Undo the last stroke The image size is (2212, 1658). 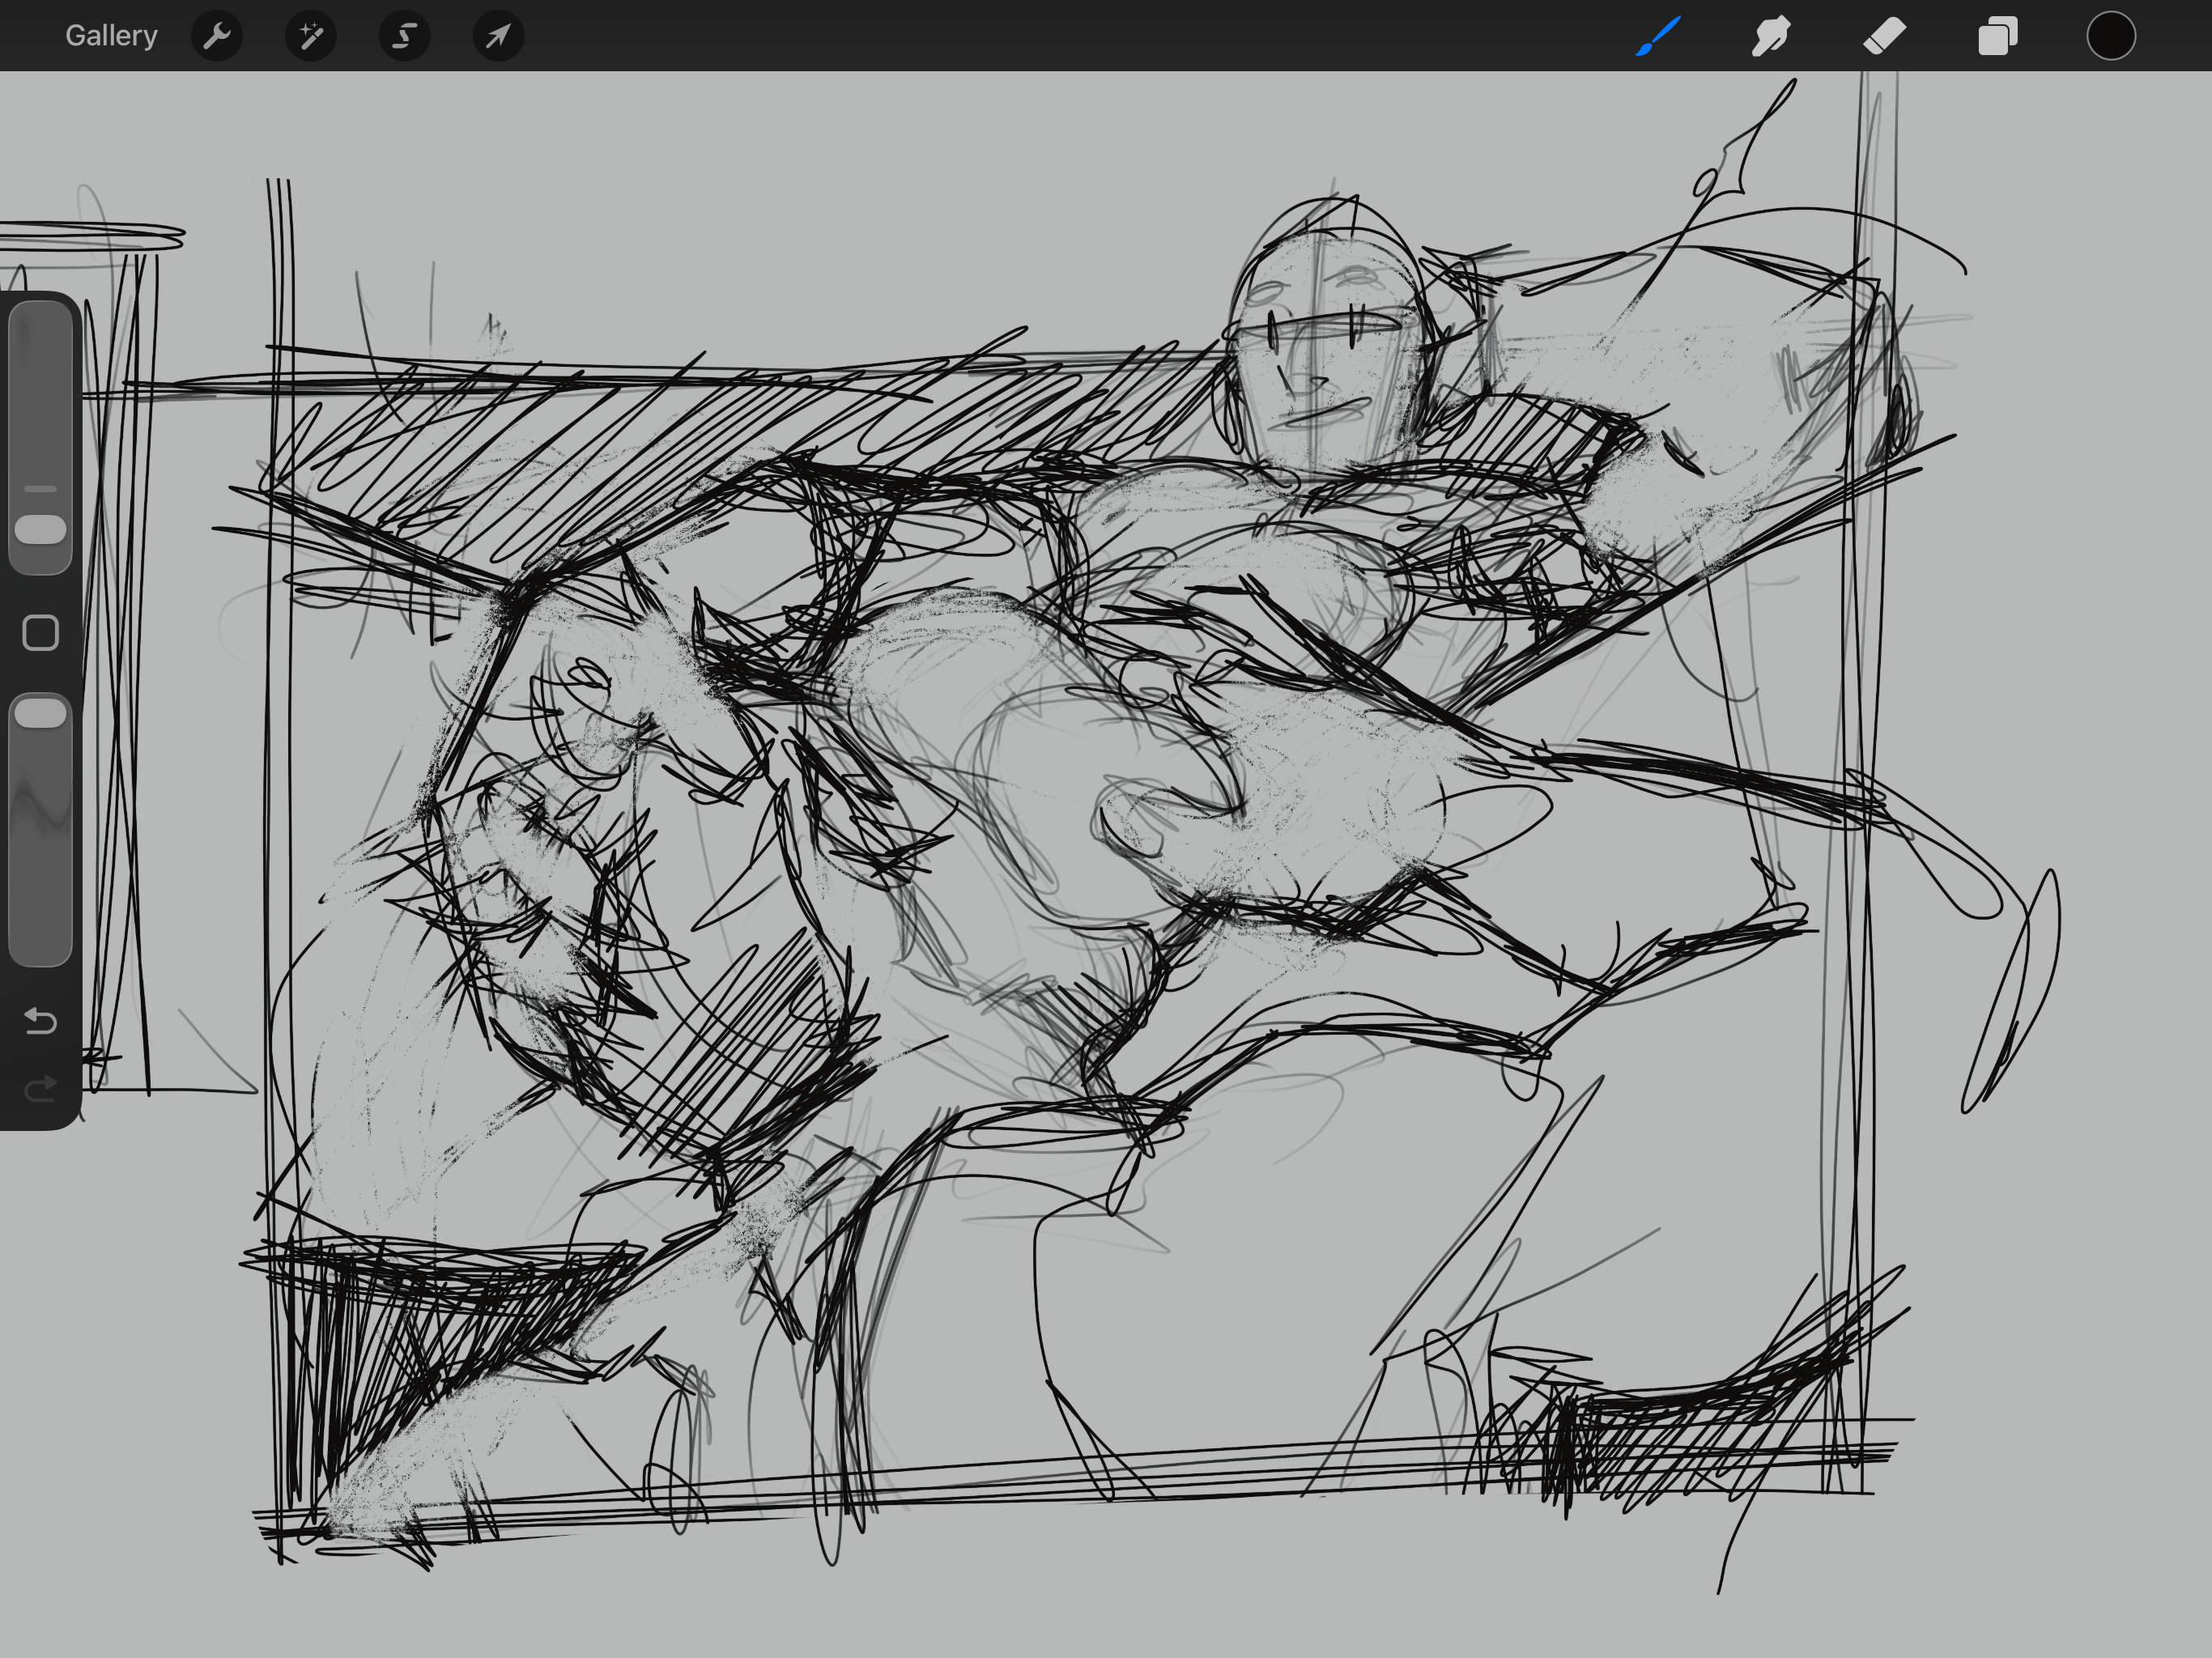coord(41,1021)
